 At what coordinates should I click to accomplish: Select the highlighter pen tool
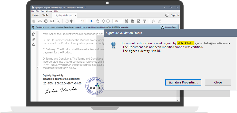[x=160, y=21]
